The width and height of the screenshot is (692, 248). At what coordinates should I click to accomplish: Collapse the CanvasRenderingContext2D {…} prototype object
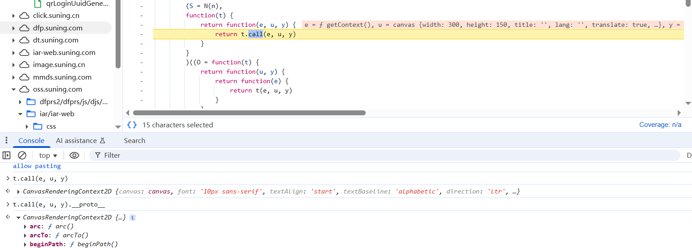(18, 218)
